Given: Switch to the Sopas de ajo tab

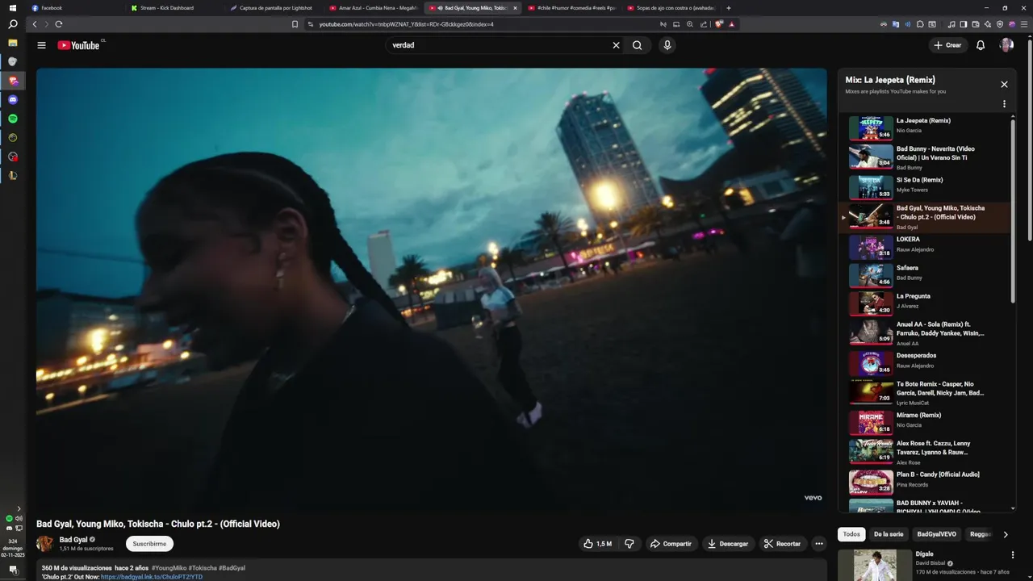Looking at the screenshot, I should tap(672, 8).
